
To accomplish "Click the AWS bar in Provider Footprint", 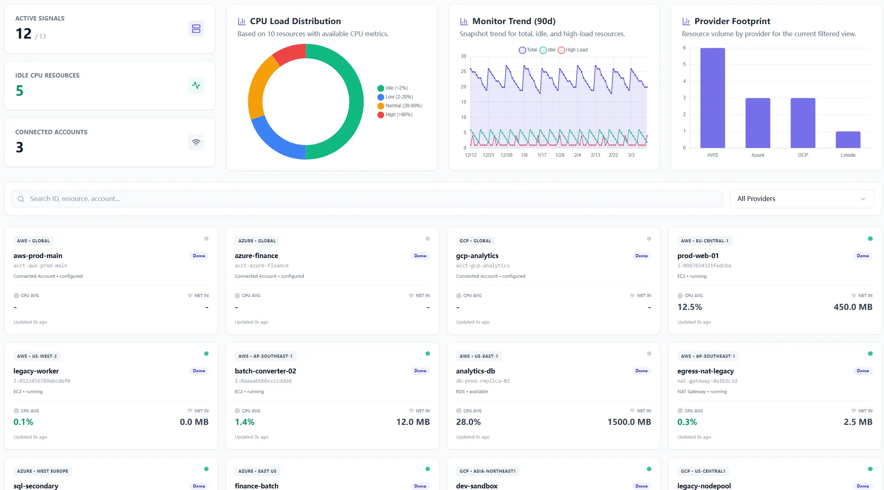I will click(x=712, y=98).
